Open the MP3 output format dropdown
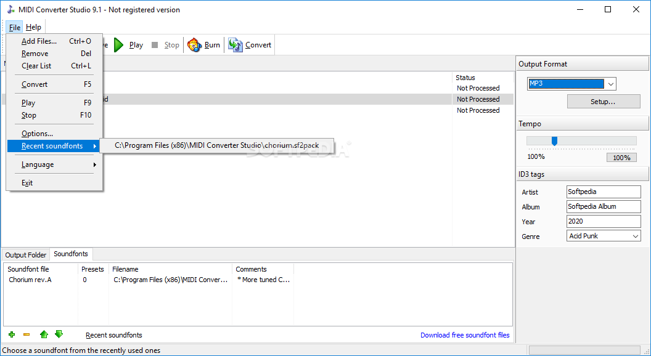This screenshot has width=651, height=356. tap(610, 84)
